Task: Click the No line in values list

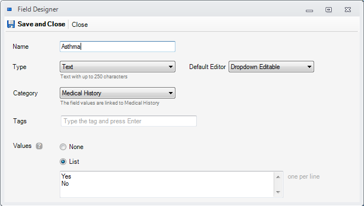Action: pyautogui.click(x=65, y=184)
